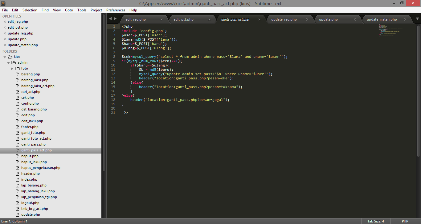Change PHP syntax in status bar
The width and height of the screenshot is (421, 224).
coord(405,221)
